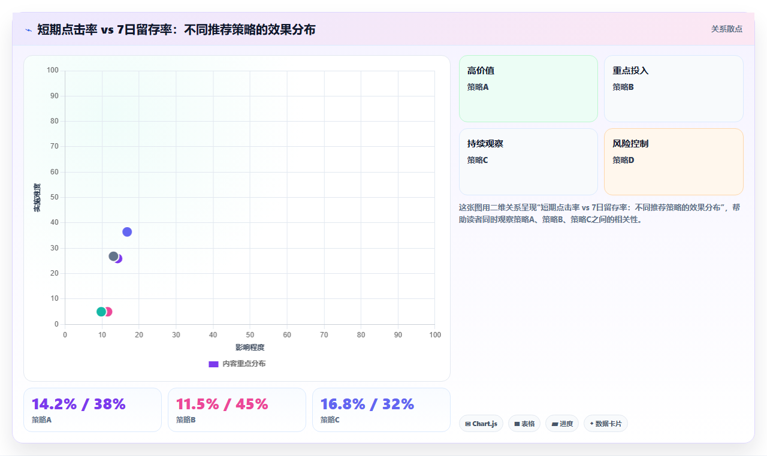Click the 进度 tag chip

coord(562,424)
